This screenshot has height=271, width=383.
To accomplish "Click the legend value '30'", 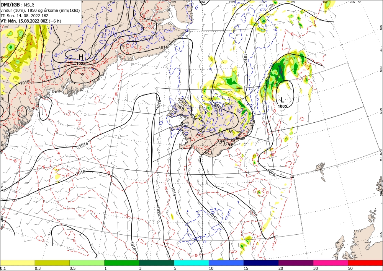I will click(x=316, y=268).
